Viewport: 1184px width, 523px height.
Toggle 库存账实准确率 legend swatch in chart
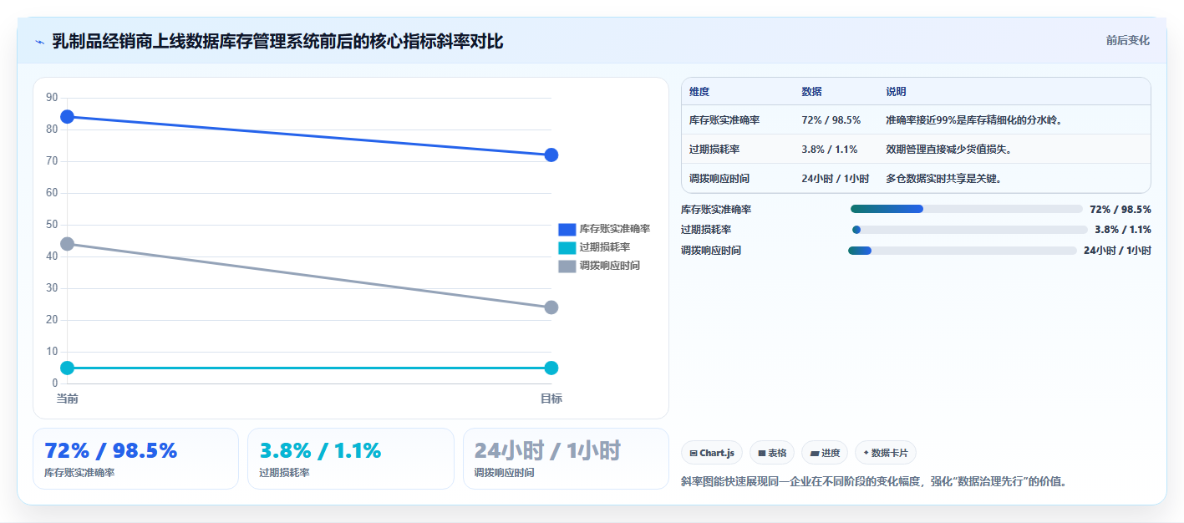tap(567, 229)
